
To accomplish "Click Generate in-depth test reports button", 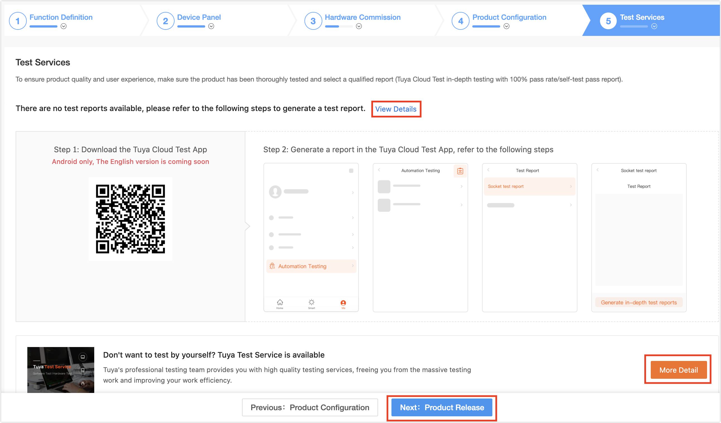I will coord(638,303).
